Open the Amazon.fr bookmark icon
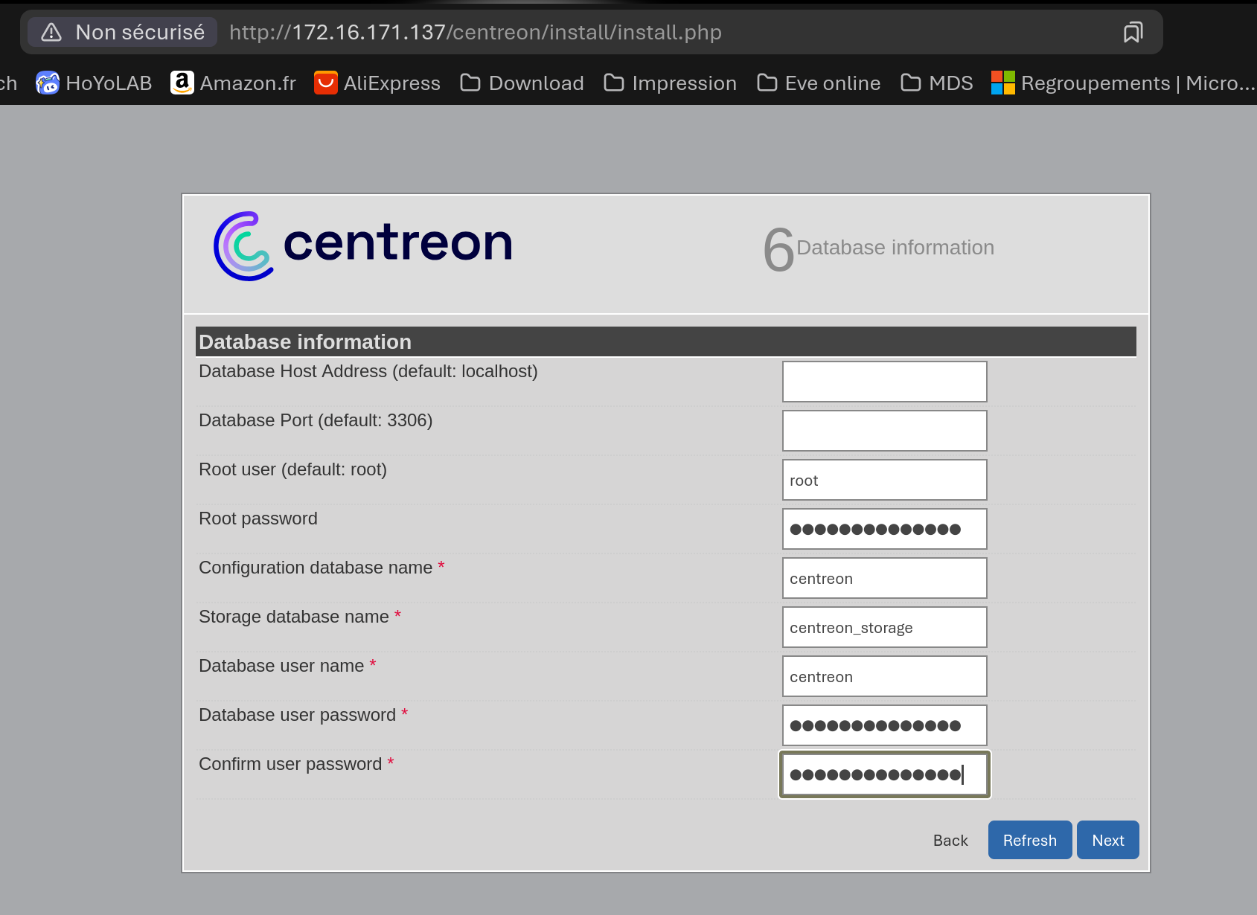This screenshot has width=1257, height=915. coord(182,83)
